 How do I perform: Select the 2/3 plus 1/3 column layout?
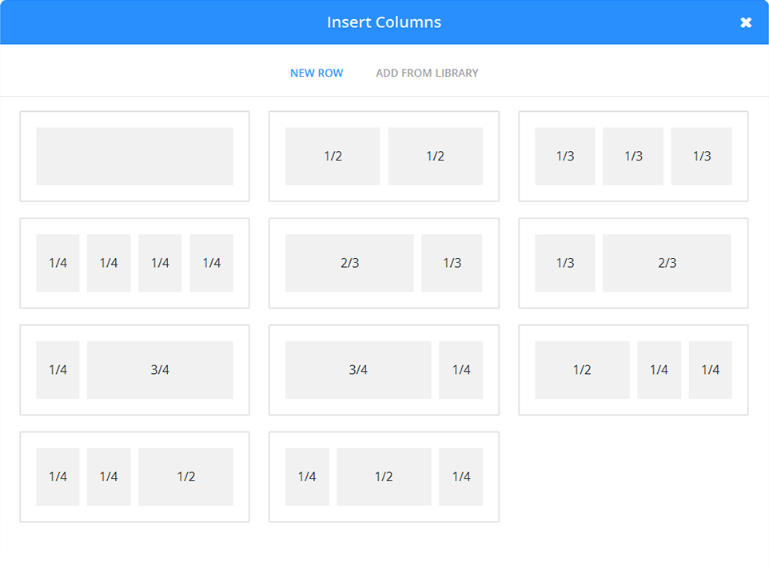pyautogui.click(x=384, y=263)
